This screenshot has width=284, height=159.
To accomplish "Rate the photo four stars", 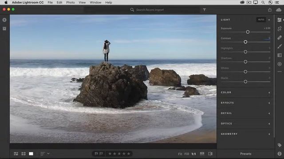I will pyautogui.click(x=124, y=154).
